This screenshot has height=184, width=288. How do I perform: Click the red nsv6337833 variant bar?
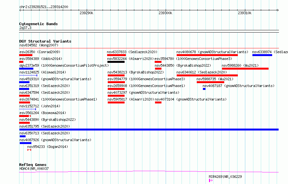116,55
